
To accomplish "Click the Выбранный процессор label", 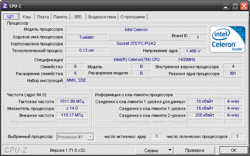I will pos(30,137).
